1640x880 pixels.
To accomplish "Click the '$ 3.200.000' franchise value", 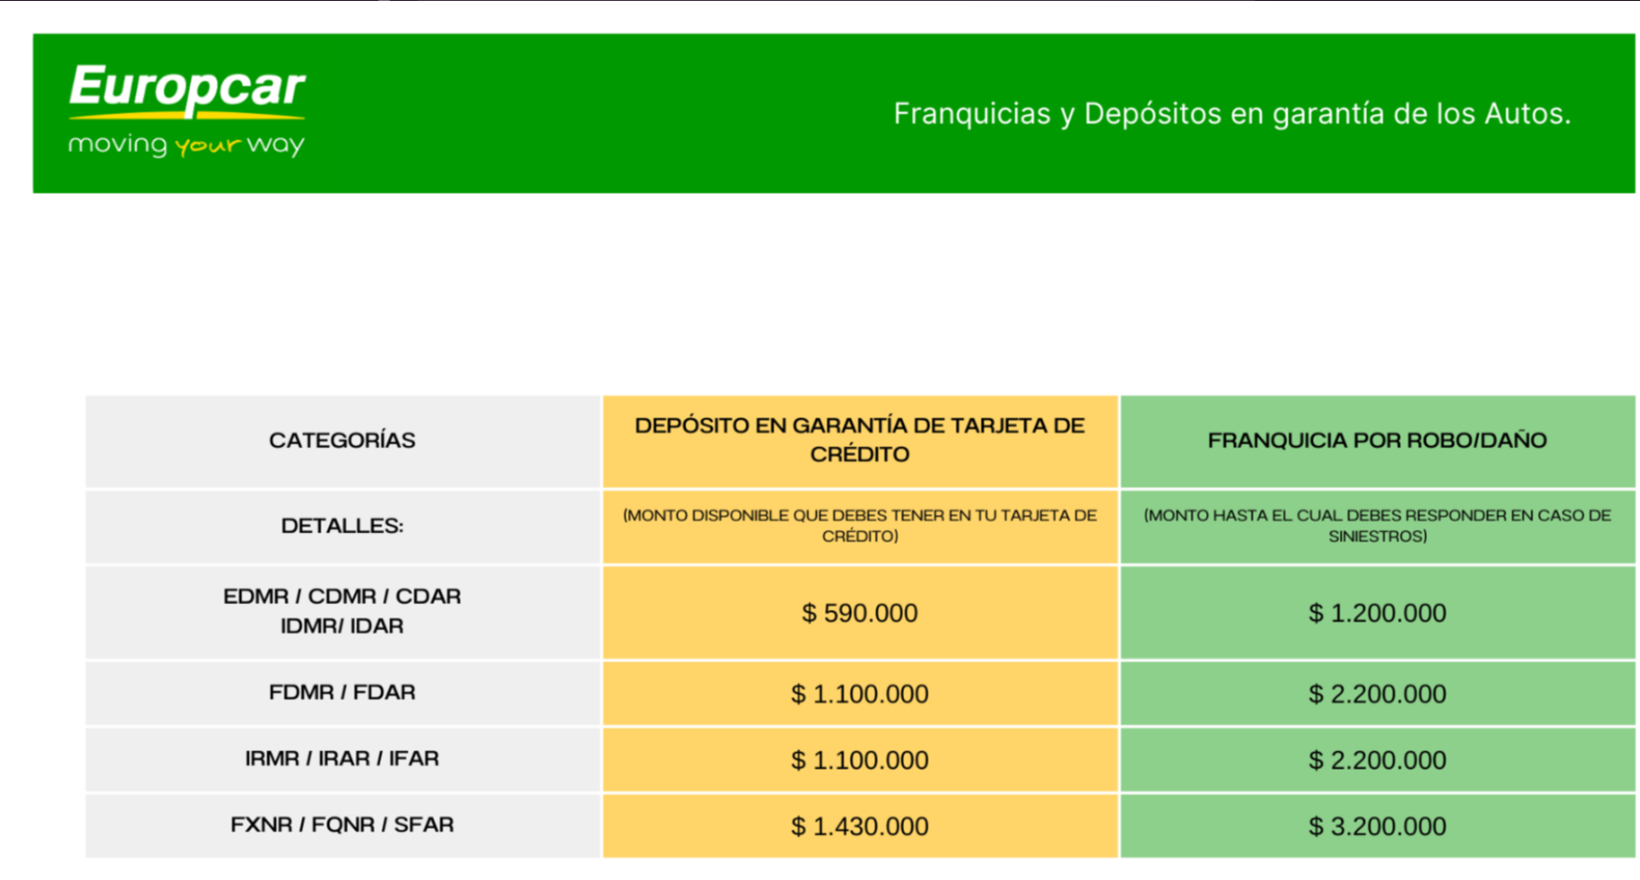I will 1377,827.
